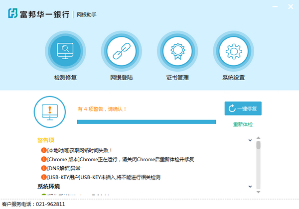Open the 系统设置 gear icon

(234, 51)
